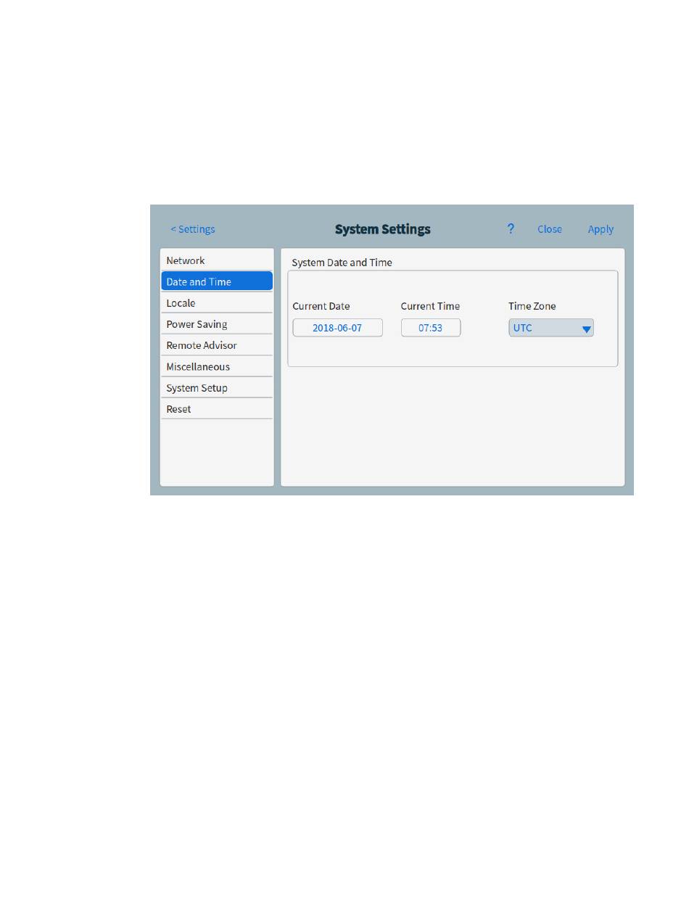Open the System Setup category
The image size is (689, 919).
pos(217,388)
